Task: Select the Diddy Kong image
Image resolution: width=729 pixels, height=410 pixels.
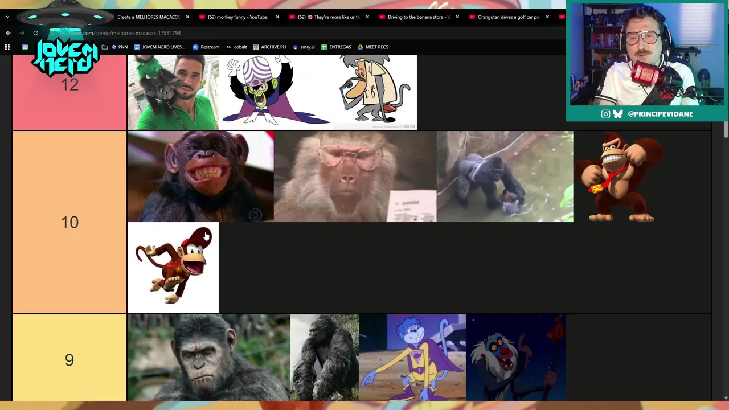Action: 173,268
